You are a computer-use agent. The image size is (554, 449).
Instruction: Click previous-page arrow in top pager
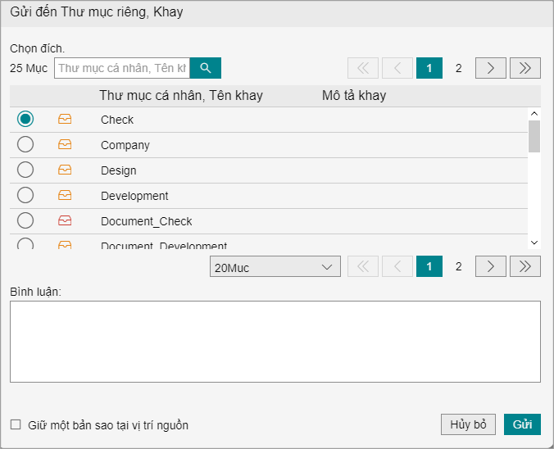(x=397, y=68)
